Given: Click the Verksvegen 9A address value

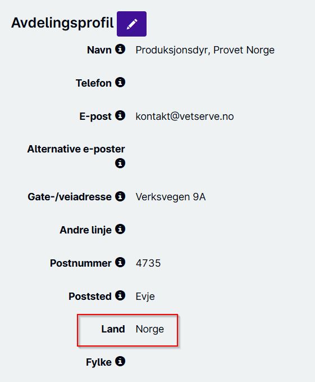Looking at the screenshot, I should tap(171, 197).
